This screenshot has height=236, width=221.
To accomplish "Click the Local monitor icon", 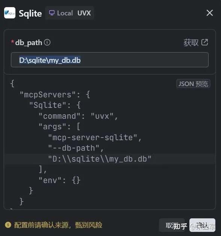I will 52,13.
